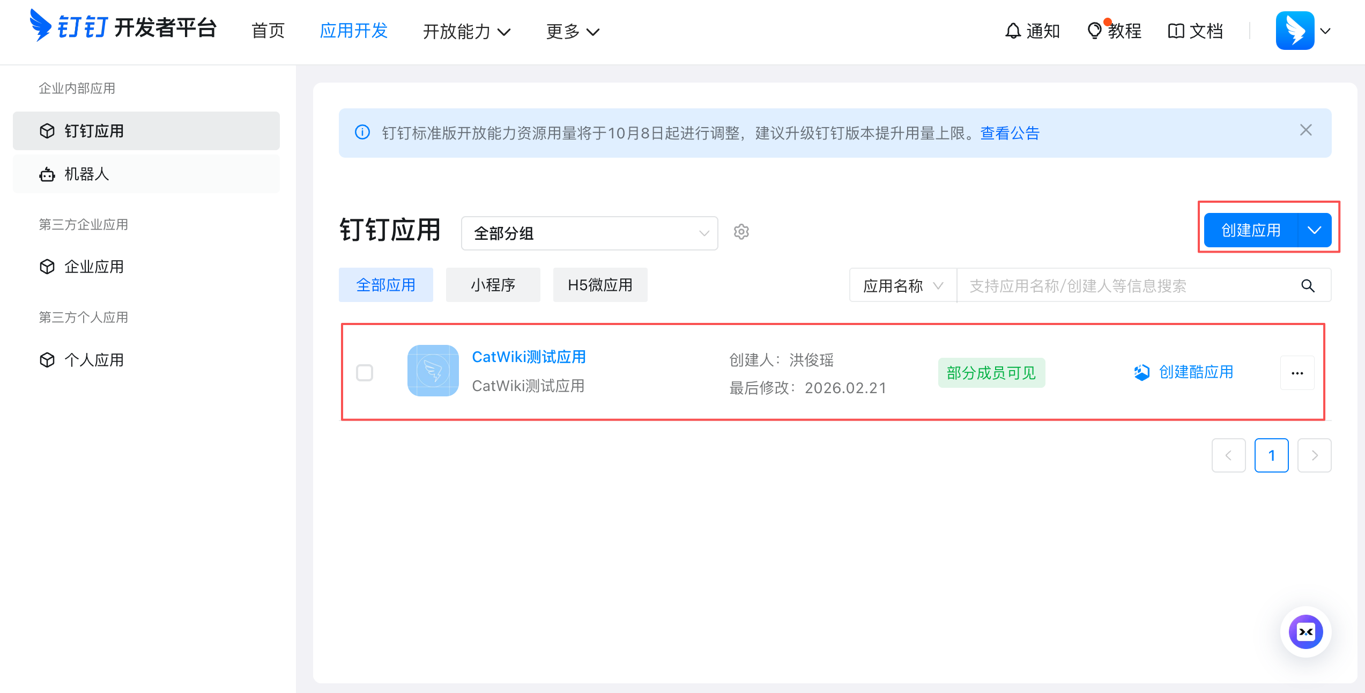The image size is (1365, 693).
Task: Click the DingTalk logo at top left
Action: pos(41,25)
